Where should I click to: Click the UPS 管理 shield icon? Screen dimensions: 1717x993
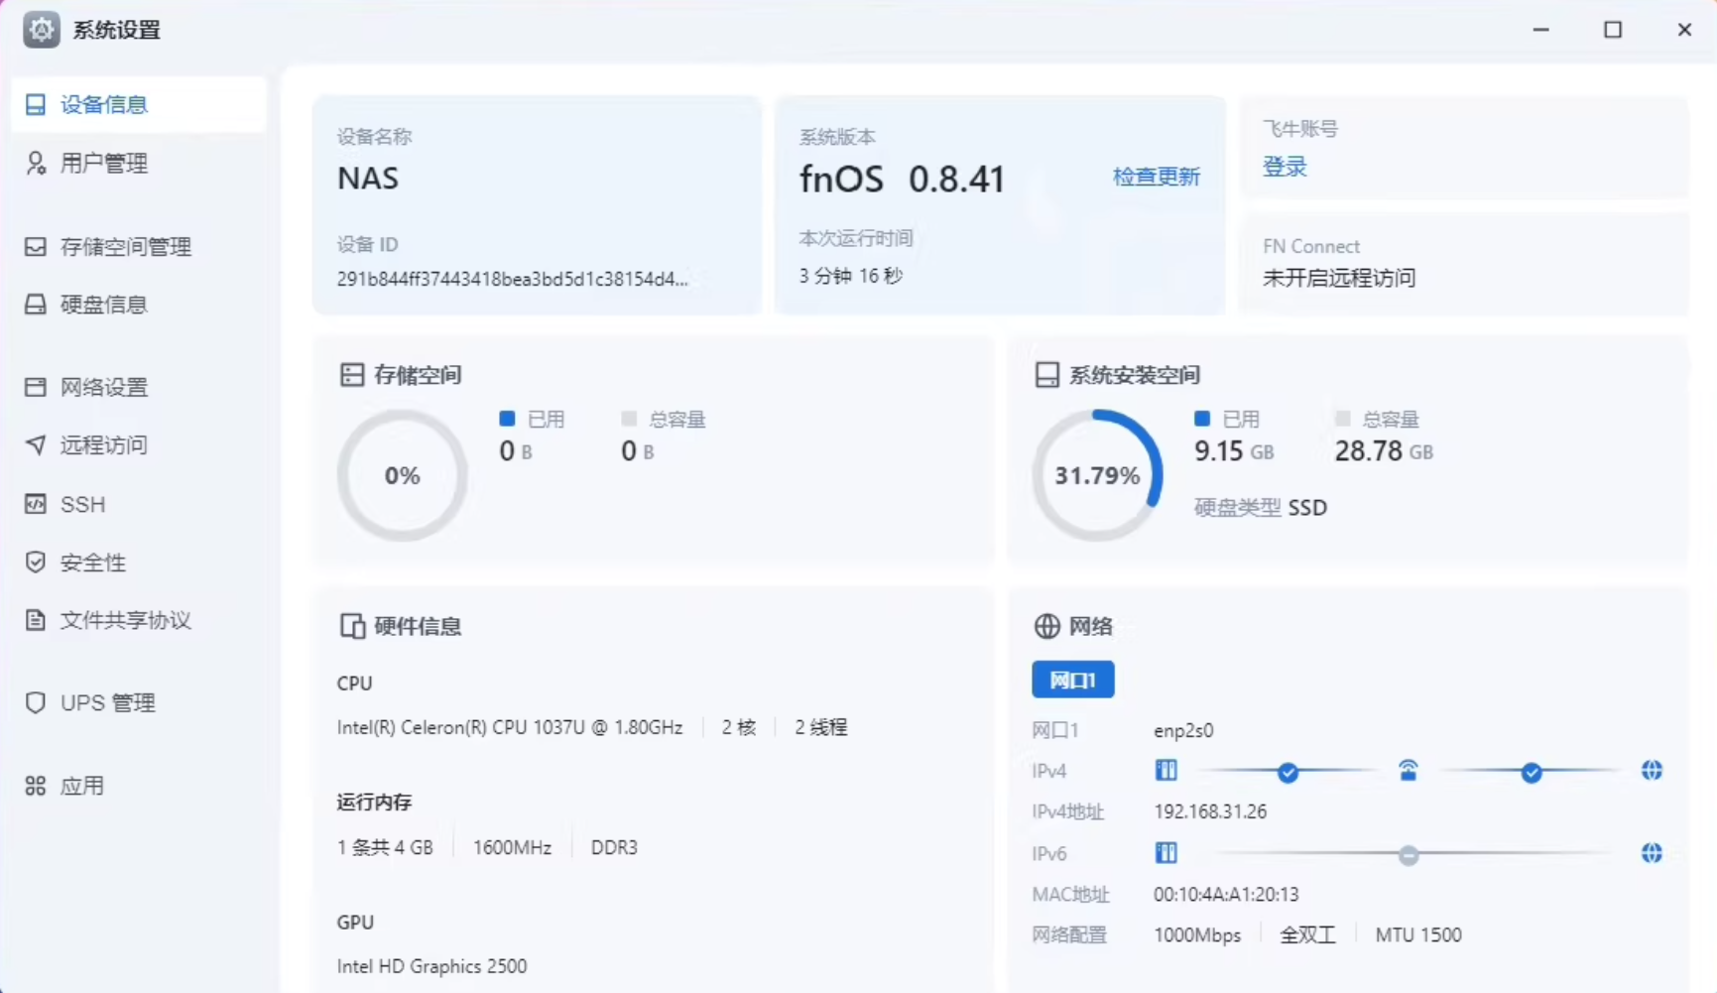pos(36,702)
